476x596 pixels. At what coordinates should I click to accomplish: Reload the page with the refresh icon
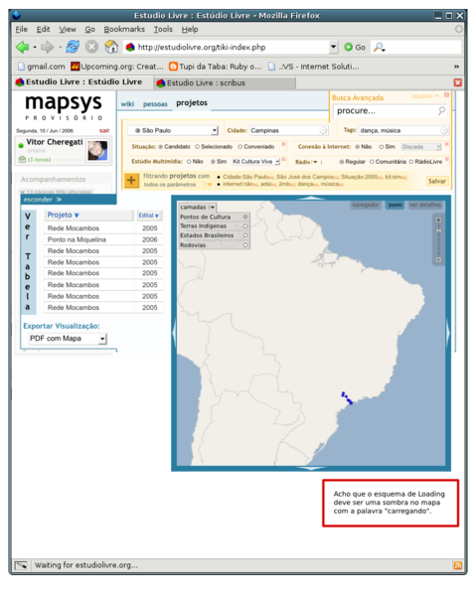(x=73, y=47)
